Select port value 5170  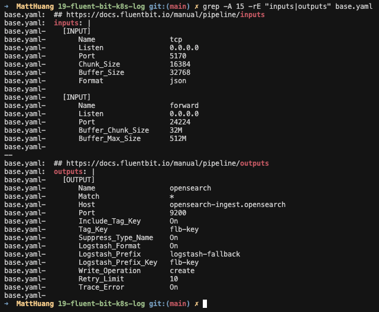178,56
